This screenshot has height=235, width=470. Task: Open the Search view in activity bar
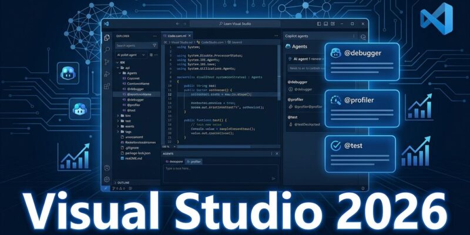[107, 50]
